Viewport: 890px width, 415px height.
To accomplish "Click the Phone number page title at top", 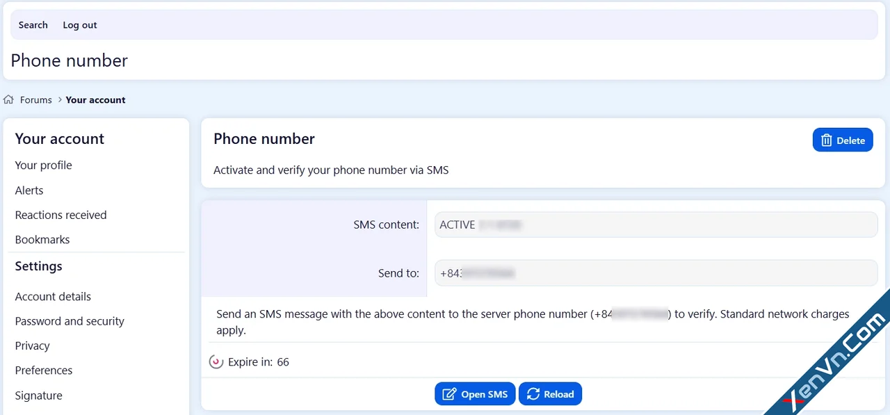I will coord(70,60).
